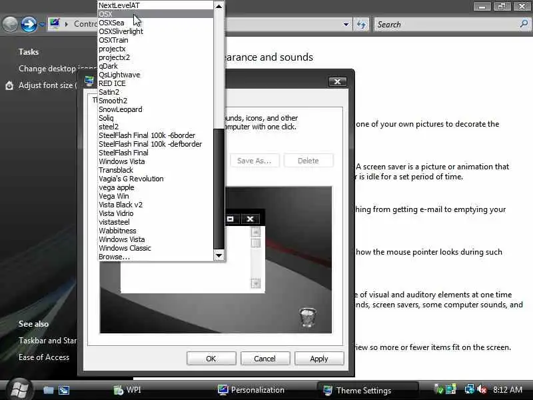Click theme list scroll up arrow
This screenshot has height=400, width=533.
pyautogui.click(x=219, y=6)
